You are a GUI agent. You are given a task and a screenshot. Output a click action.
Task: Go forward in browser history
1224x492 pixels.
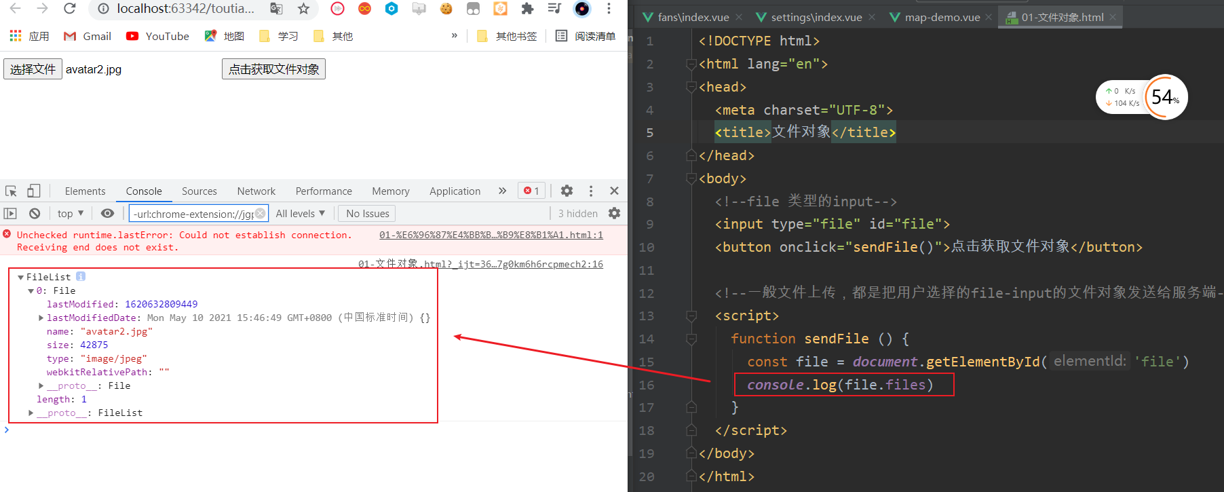tap(42, 9)
